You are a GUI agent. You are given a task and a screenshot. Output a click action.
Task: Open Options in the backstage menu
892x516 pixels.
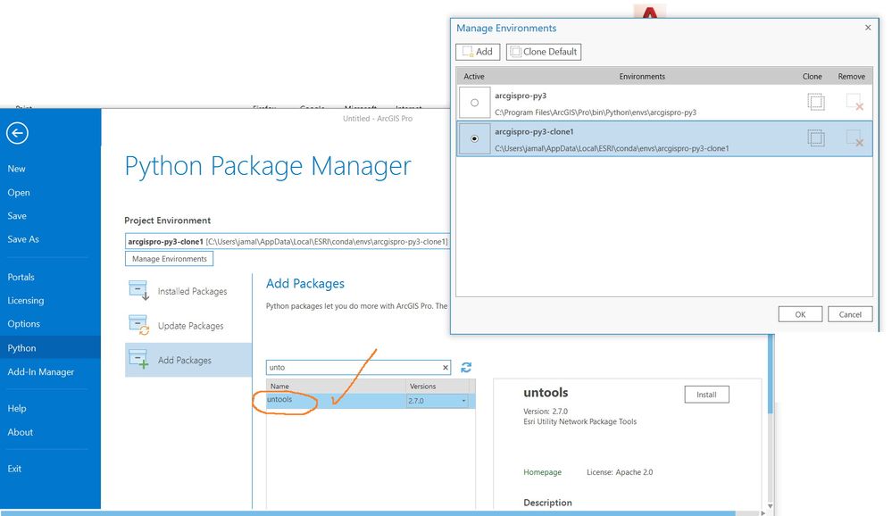pos(24,324)
